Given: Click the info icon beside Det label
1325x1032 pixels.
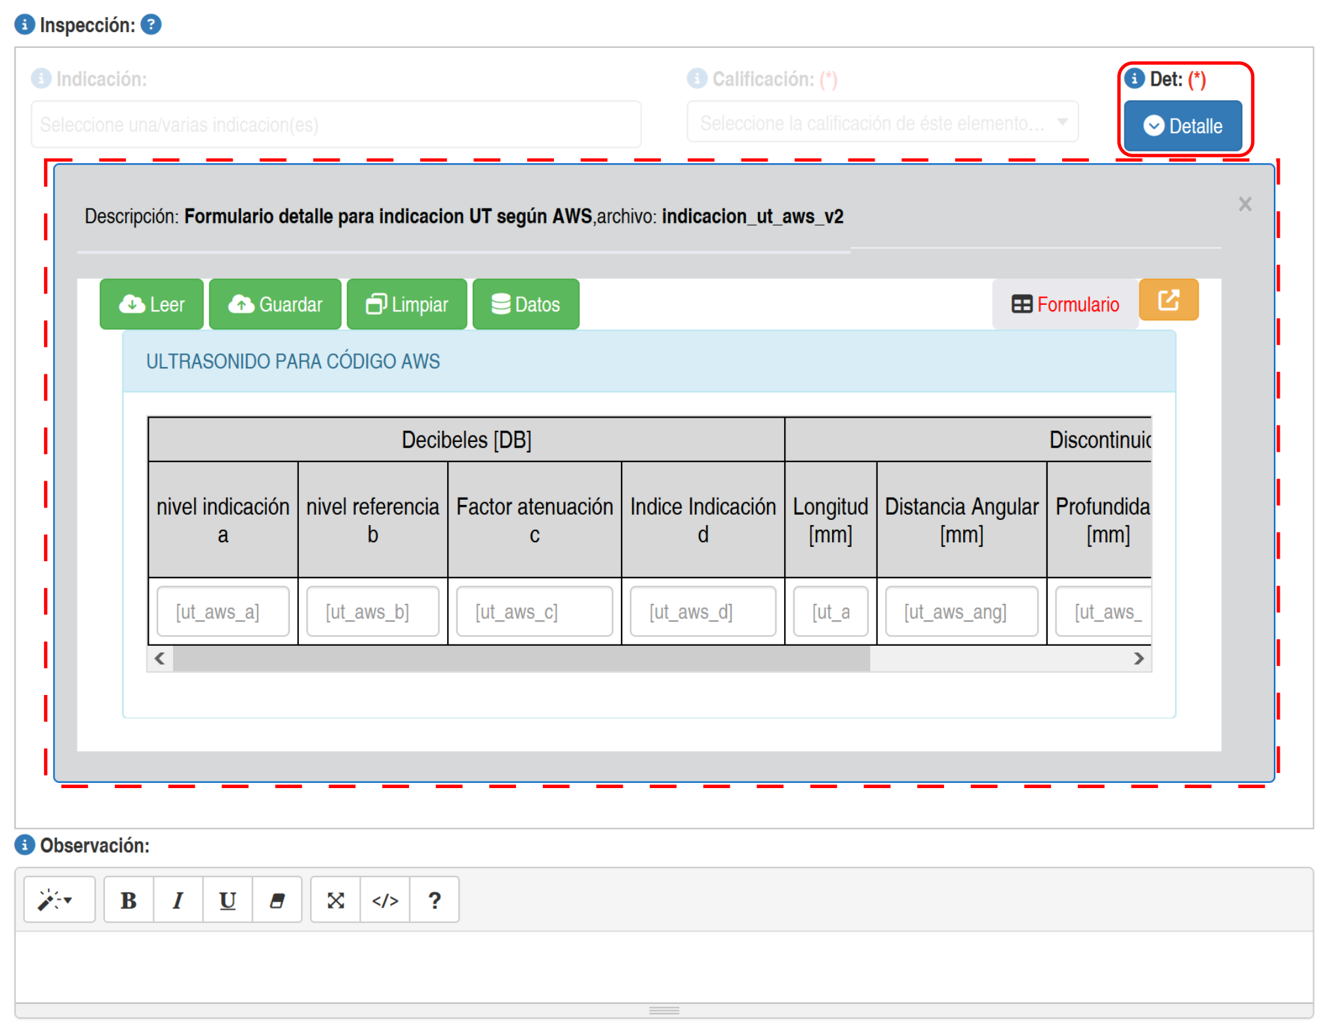Looking at the screenshot, I should [1134, 79].
